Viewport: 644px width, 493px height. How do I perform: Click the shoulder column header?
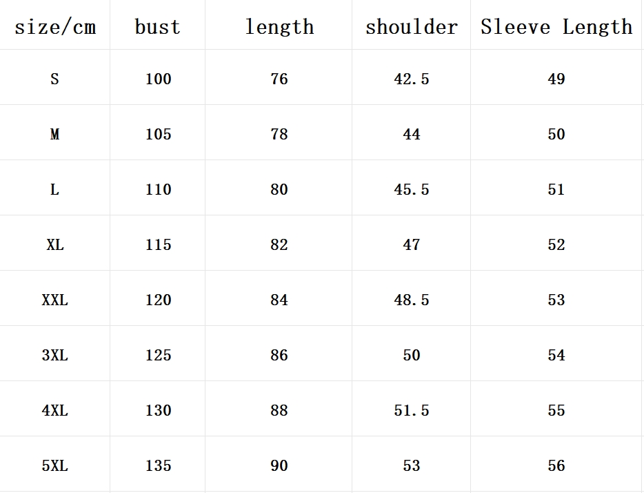coord(412,27)
